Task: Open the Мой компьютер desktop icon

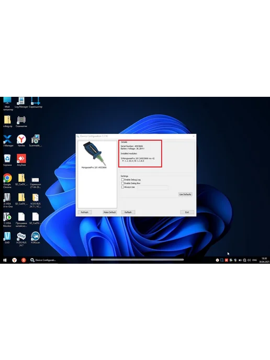Action: (x=7, y=104)
